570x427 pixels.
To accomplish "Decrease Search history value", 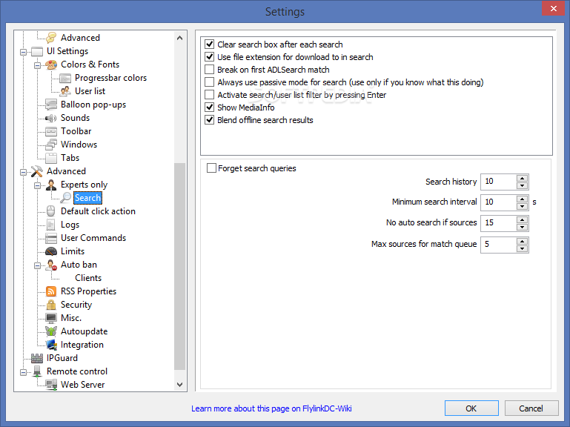I will point(523,185).
